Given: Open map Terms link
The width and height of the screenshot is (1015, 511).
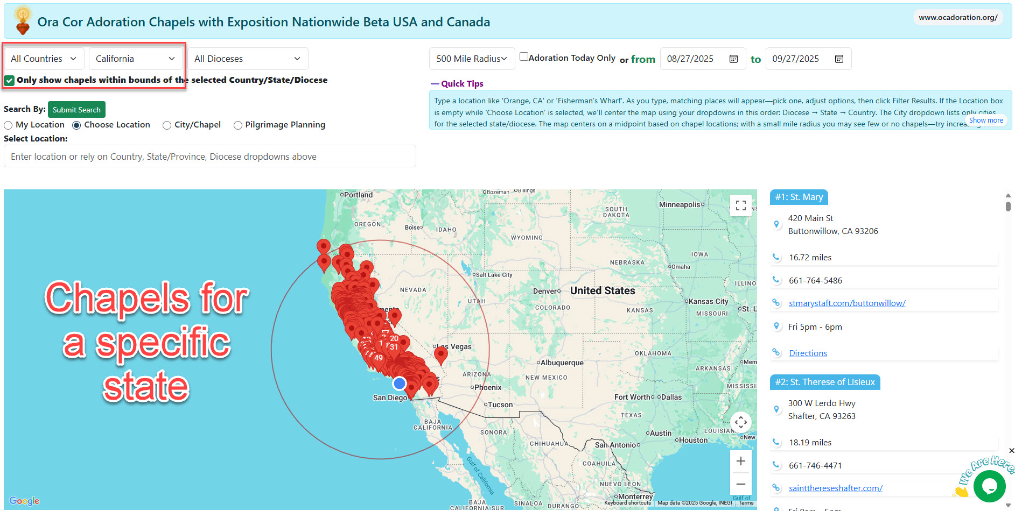Looking at the screenshot, I should 746,503.
